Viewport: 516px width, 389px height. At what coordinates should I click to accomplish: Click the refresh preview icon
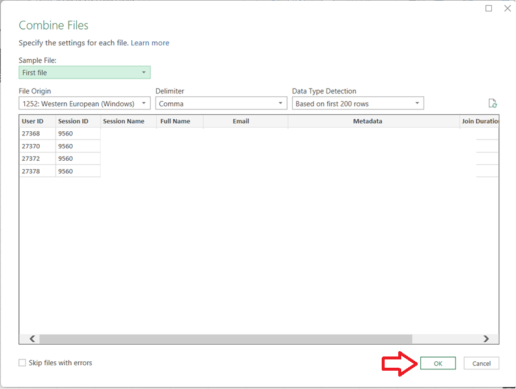pyautogui.click(x=492, y=103)
